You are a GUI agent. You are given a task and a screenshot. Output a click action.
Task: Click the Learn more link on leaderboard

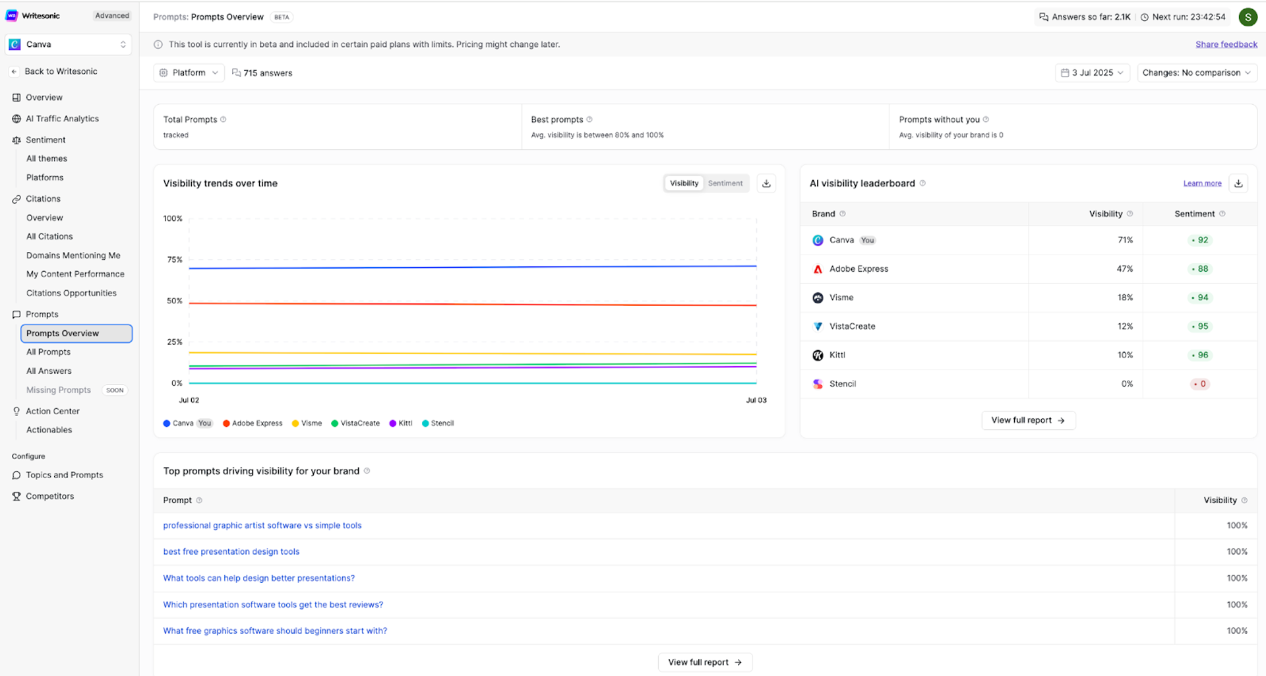coord(1202,183)
